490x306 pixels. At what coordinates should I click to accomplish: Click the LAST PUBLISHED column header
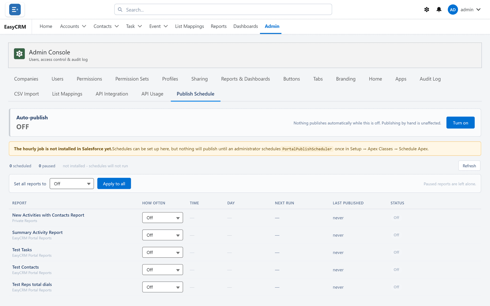coord(348,203)
